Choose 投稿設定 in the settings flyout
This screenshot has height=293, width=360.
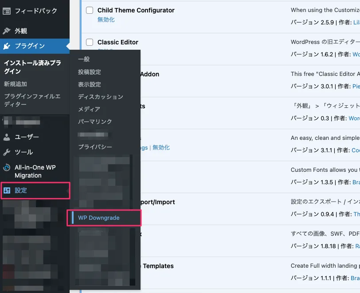click(x=90, y=72)
